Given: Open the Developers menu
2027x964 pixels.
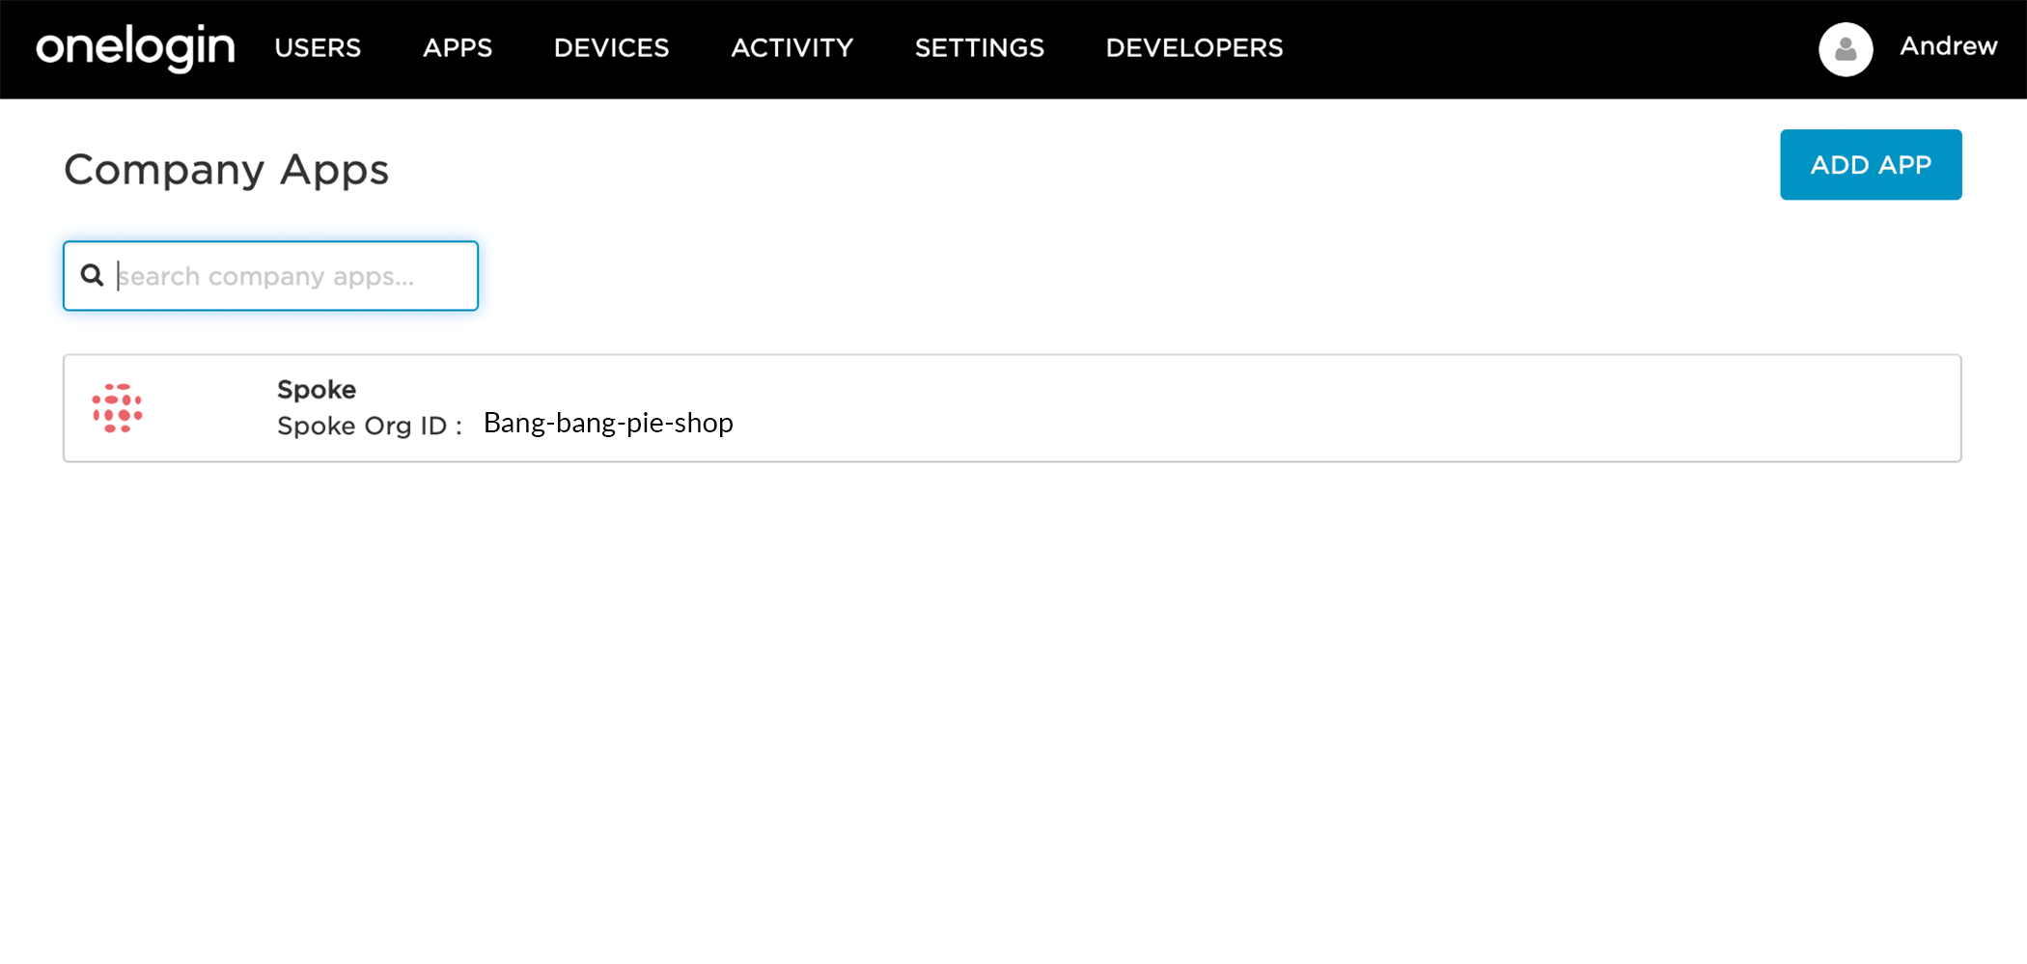Looking at the screenshot, I should pos(1194,48).
